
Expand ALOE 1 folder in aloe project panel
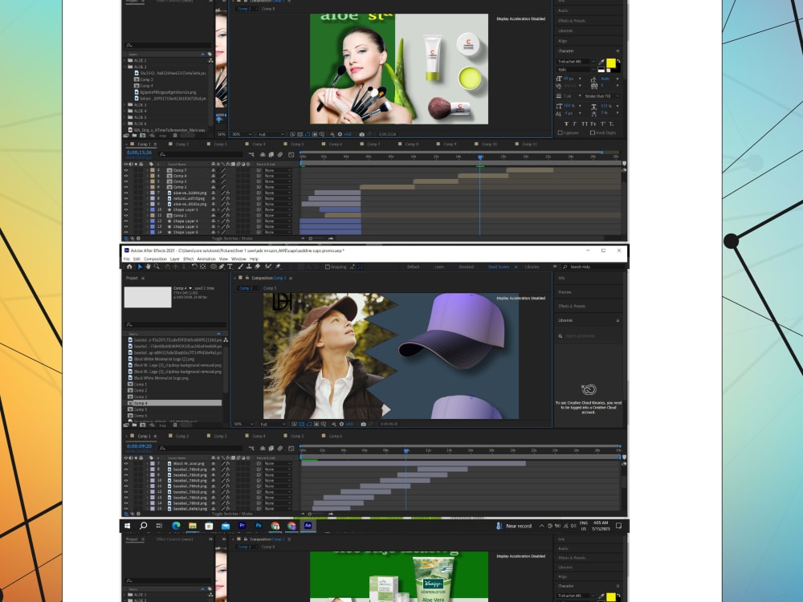[124, 60]
